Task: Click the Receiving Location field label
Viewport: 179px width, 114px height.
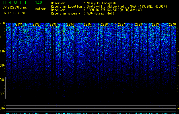Action: tap(66, 7)
